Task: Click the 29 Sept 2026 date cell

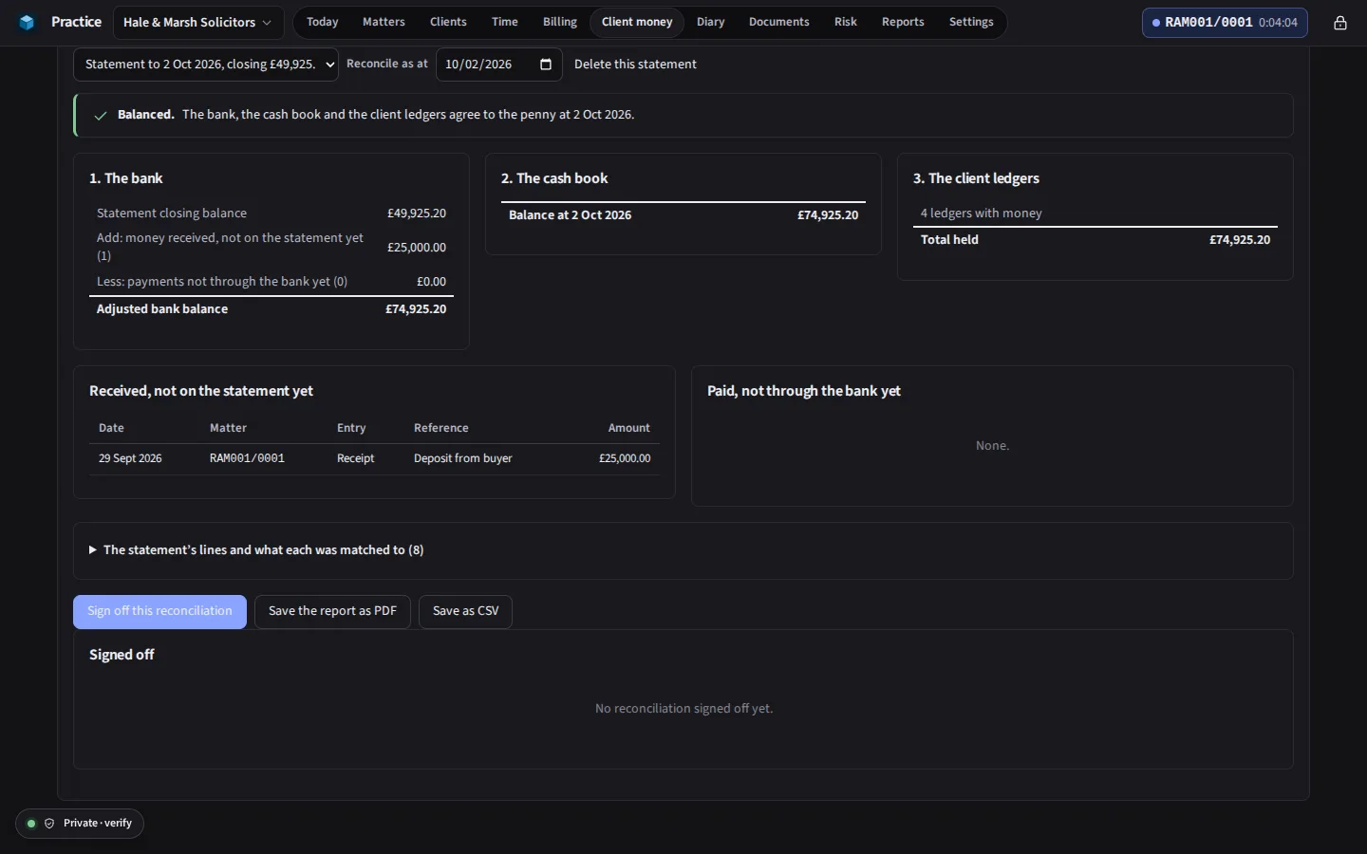Action: (x=130, y=458)
